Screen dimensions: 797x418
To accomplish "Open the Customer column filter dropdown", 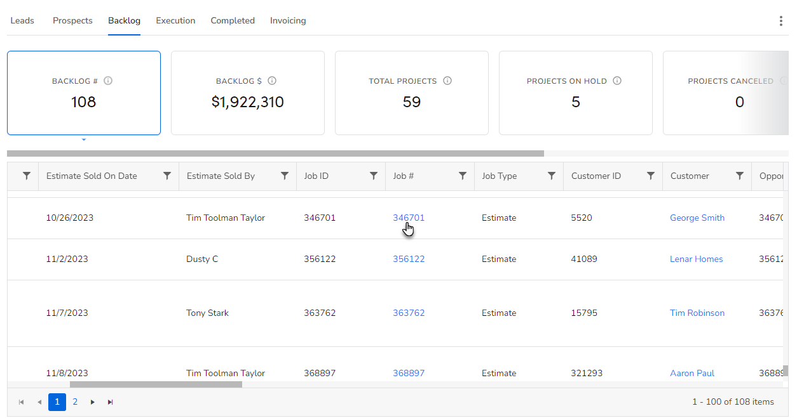I will pyautogui.click(x=739, y=176).
